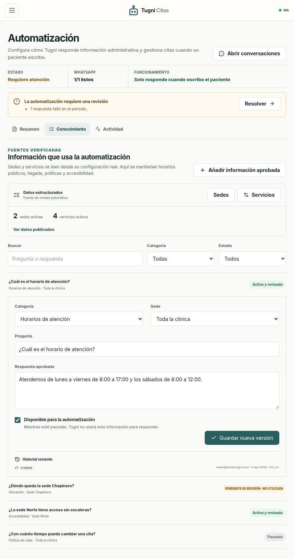Open the hamburger menu
The width and height of the screenshot is (294, 559).
point(12,10)
